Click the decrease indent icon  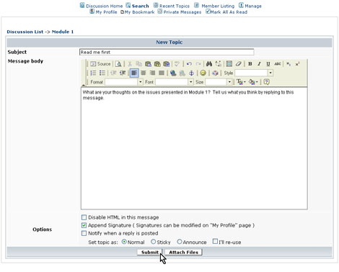click(113, 73)
